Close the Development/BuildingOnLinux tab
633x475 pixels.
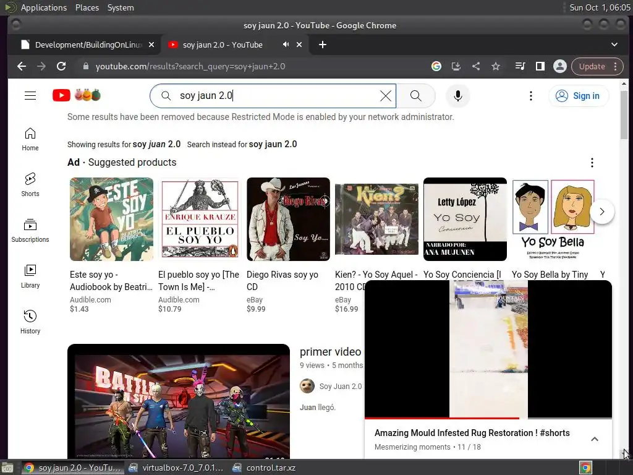point(151,45)
